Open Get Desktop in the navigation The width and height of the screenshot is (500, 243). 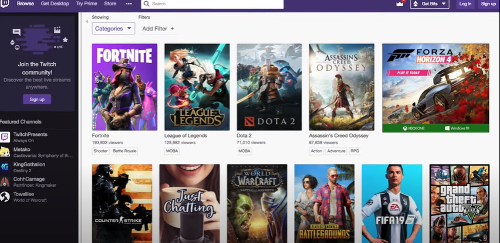55,4
